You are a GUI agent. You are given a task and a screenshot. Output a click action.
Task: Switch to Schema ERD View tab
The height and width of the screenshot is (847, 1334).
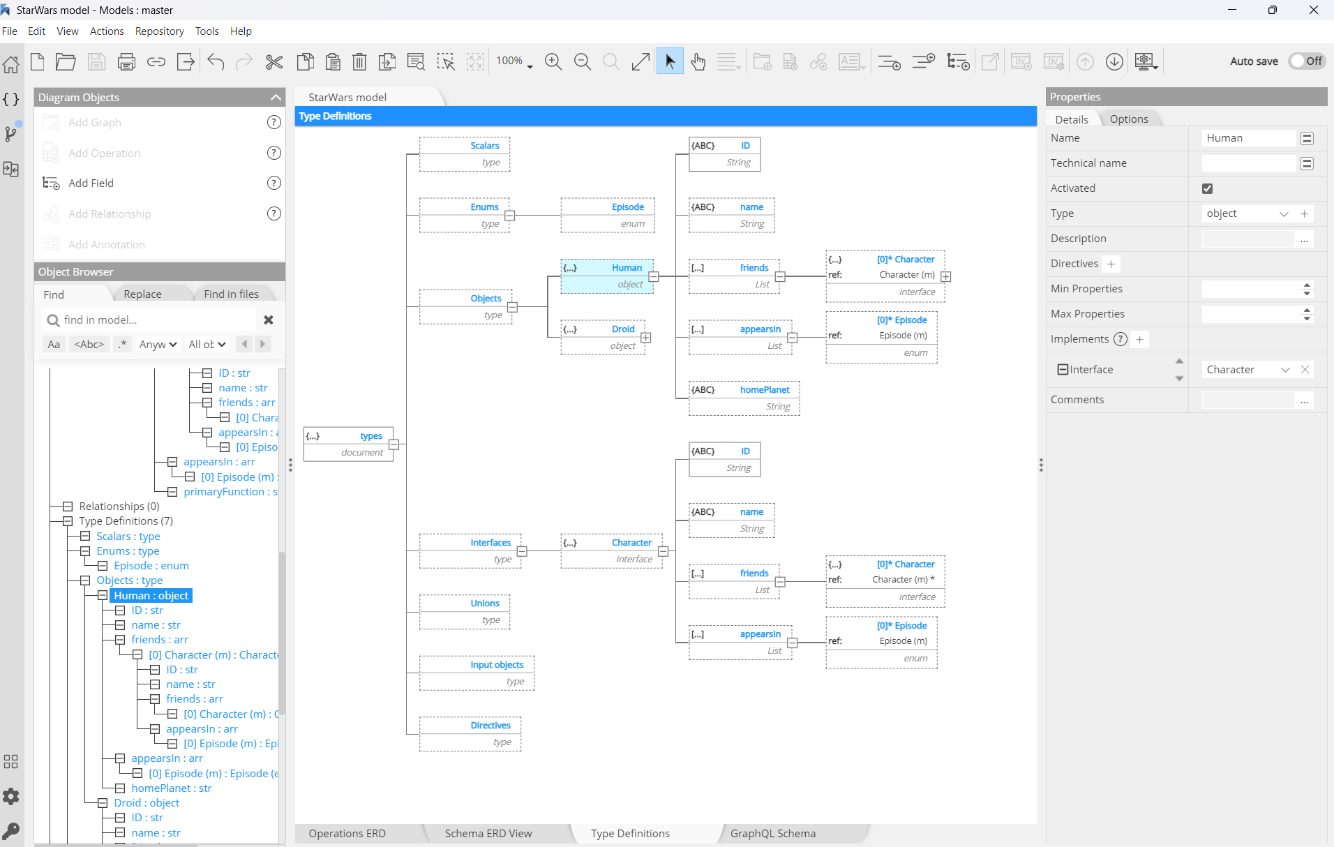click(x=488, y=833)
